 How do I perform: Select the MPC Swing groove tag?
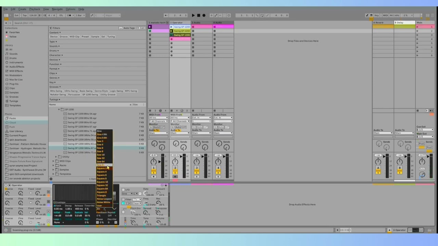click(x=131, y=91)
